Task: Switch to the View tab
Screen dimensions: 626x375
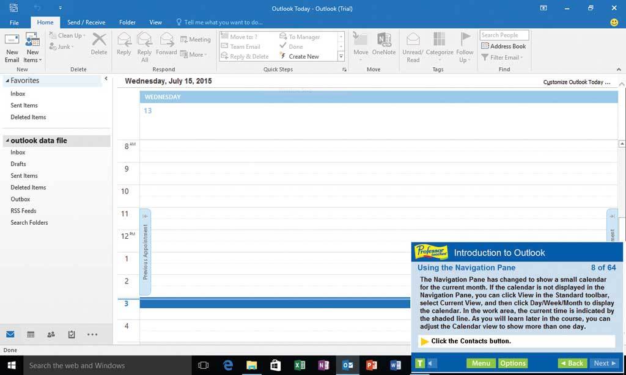Action: [x=156, y=23]
